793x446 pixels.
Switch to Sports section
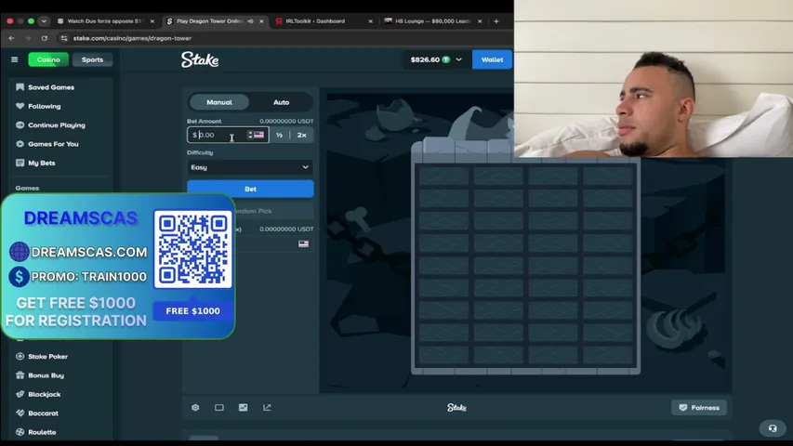pos(92,59)
